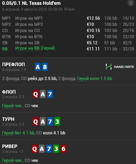Select the Игрок на SB player row
Image resolution: width=136 pixels, height=164 pixels.
click(x=68, y=43)
